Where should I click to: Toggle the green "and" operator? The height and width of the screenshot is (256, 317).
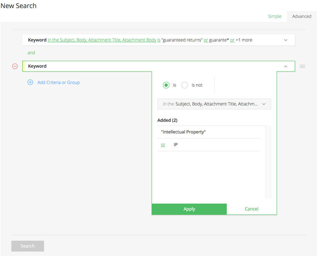(31, 53)
